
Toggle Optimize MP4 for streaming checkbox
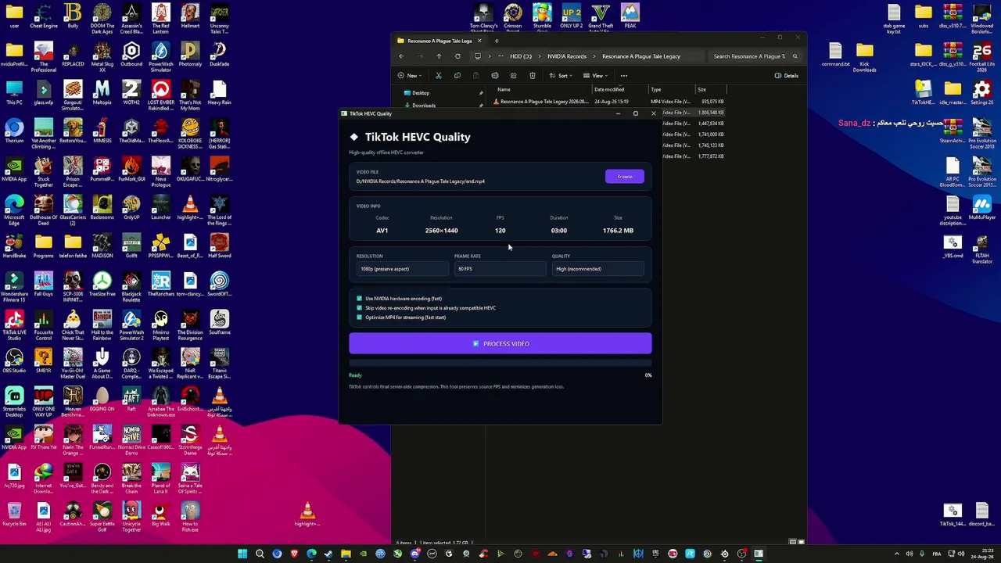click(360, 317)
